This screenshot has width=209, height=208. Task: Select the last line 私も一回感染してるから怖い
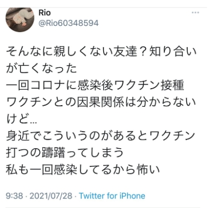pyautogui.click(x=83, y=169)
